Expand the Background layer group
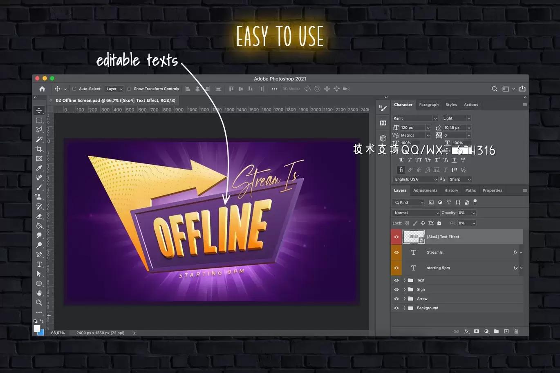Image resolution: width=560 pixels, height=373 pixels. [x=405, y=308]
